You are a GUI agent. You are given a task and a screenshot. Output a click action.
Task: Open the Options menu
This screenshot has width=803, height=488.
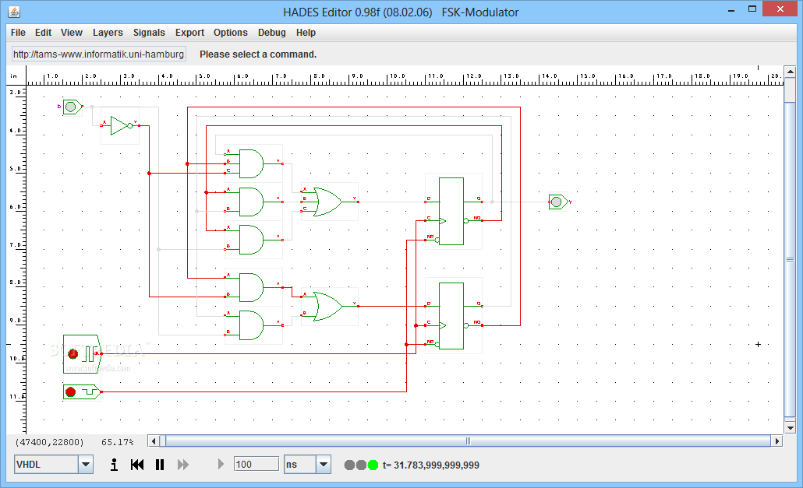[231, 32]
